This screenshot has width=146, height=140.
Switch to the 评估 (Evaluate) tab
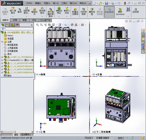click(x=34, y=20)
